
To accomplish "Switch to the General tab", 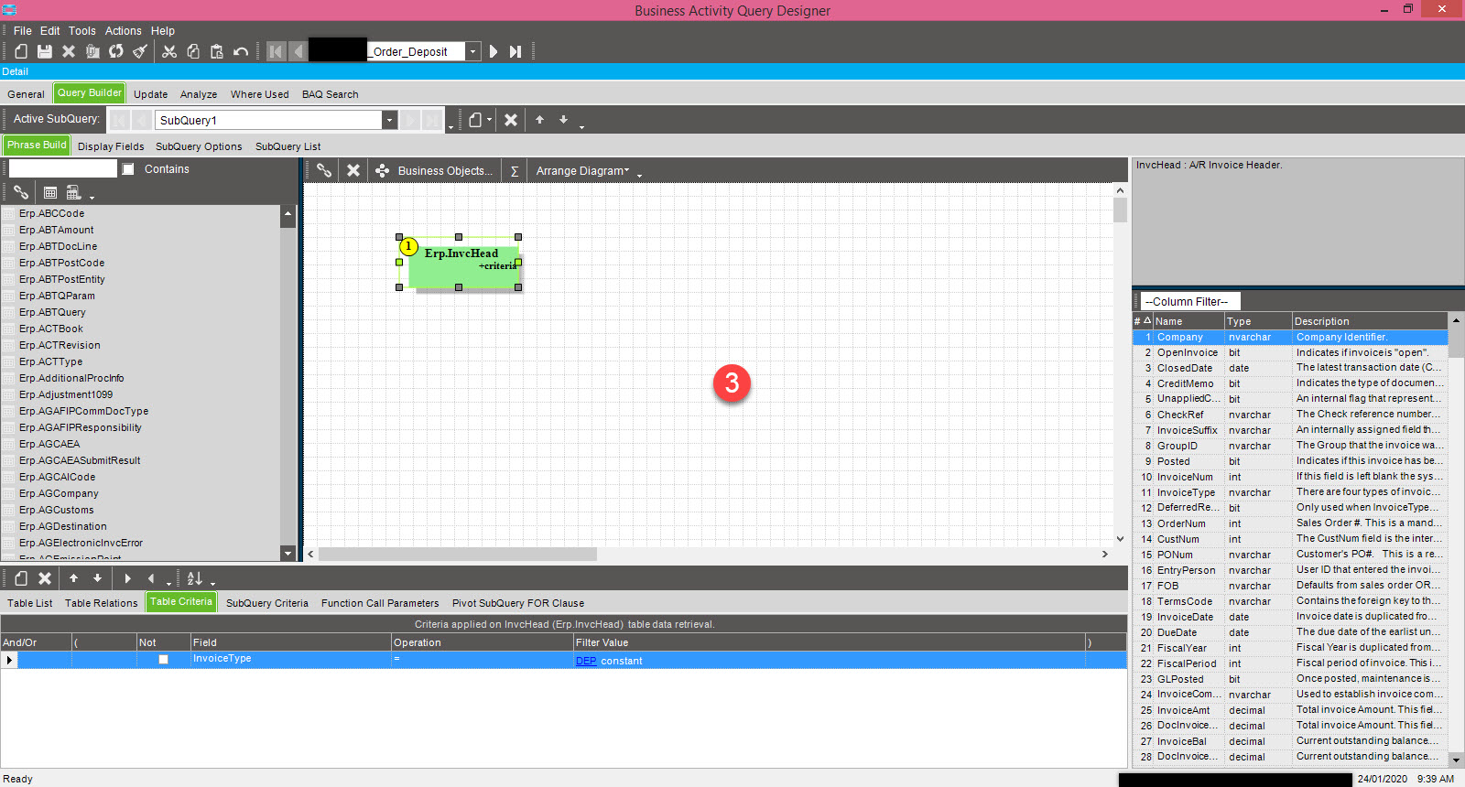I will [x=27, y=94].
